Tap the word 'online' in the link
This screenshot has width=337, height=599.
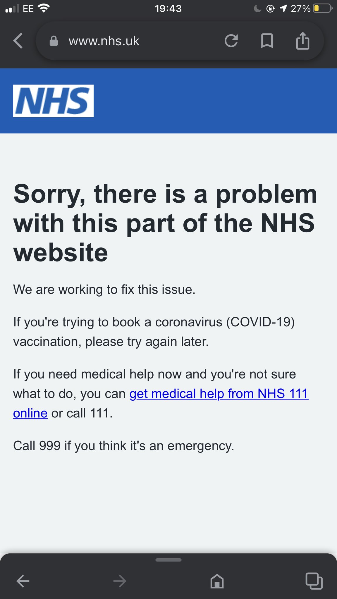tap(30, 413)
